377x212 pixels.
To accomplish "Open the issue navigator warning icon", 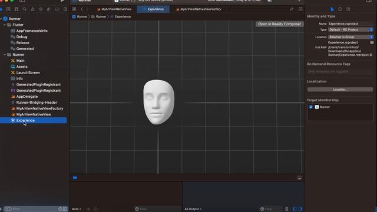I will 33,9.
